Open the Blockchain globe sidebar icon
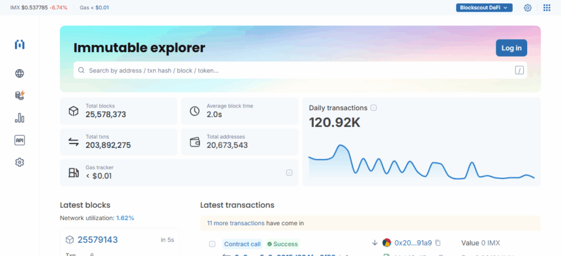Image resolution: width=561 pixels, height=256 pixels. [x=20, y=74]
